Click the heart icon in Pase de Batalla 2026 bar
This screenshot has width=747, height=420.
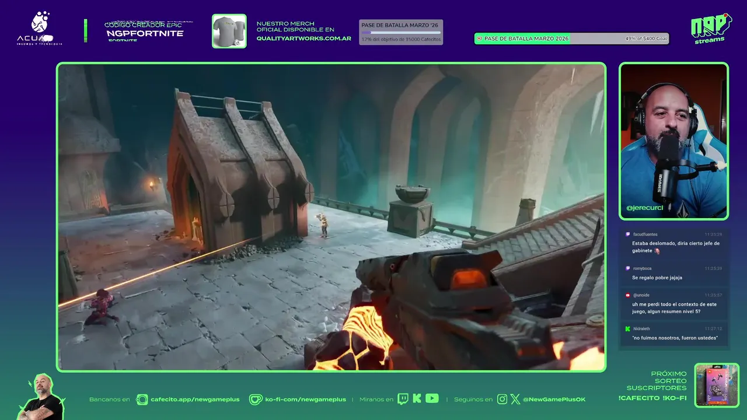480,38
